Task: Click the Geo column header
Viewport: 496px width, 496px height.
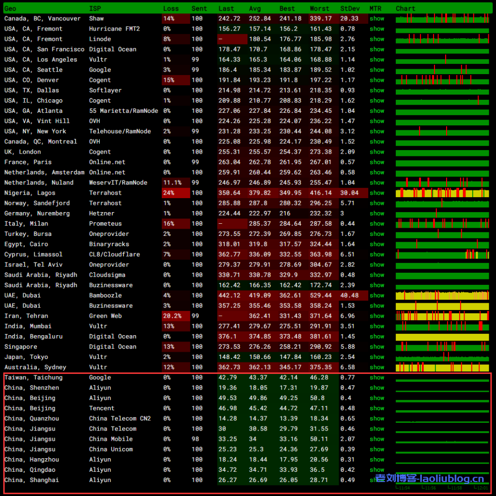Action: coord(10,8)
